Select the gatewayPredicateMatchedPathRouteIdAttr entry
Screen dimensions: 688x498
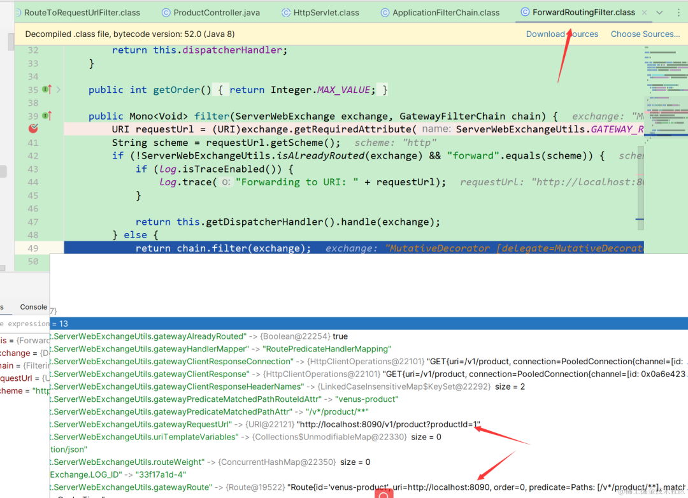[x=369, y=399]
